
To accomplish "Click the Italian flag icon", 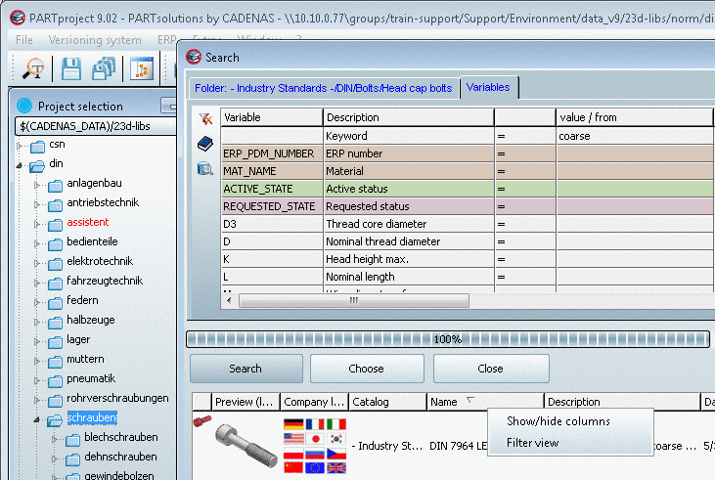I will pos(336,424).
